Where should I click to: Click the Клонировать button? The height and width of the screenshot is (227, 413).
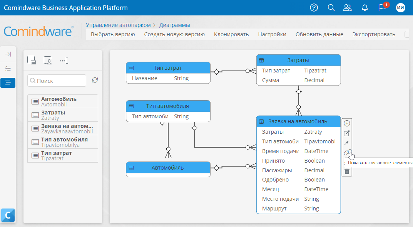(x=231, y=34)
